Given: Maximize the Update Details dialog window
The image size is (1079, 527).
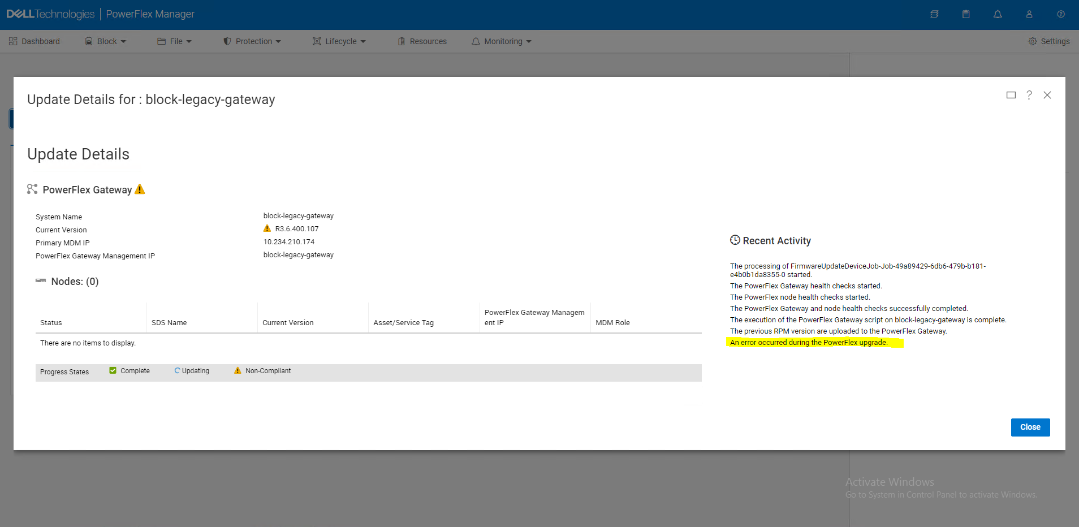Looking at the screenshot, I should [1011, 95].
